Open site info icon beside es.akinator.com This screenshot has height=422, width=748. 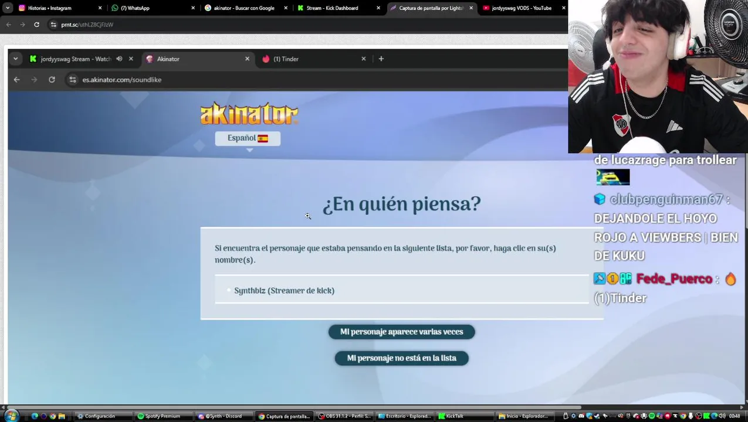click(72, 80)
